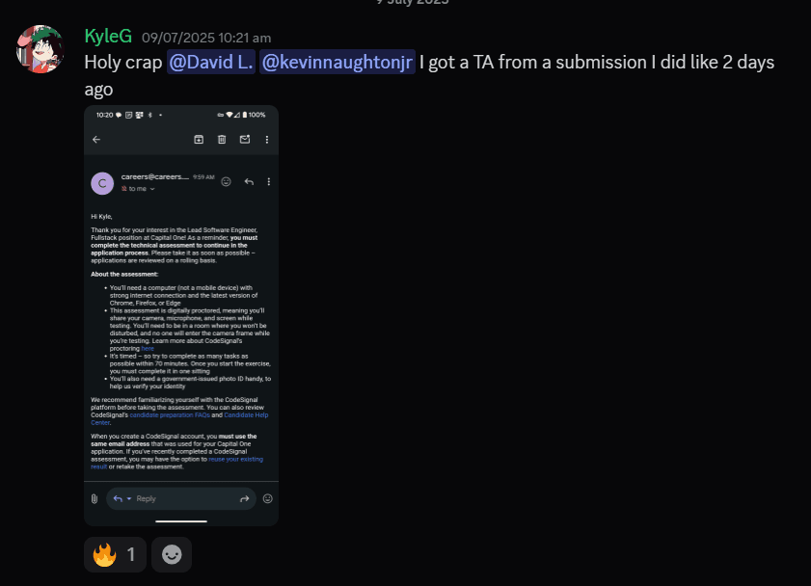Click the back arrow in email screenshot

coord(96,140)
